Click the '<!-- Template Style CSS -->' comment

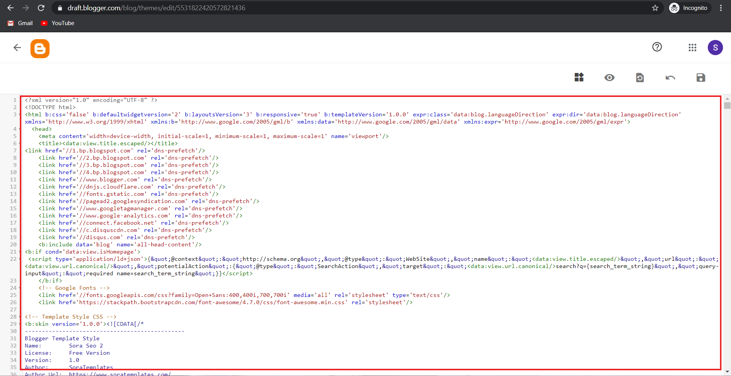[x=71, y=317]
